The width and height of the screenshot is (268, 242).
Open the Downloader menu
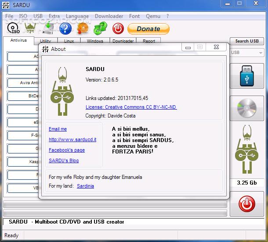click(x=109, y=16)
